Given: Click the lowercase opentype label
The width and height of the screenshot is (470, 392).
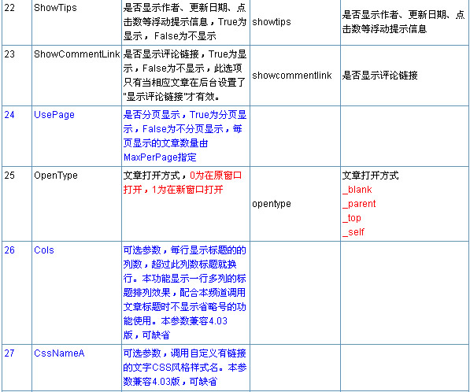Looking at the screenshot, I should (272, 204).
